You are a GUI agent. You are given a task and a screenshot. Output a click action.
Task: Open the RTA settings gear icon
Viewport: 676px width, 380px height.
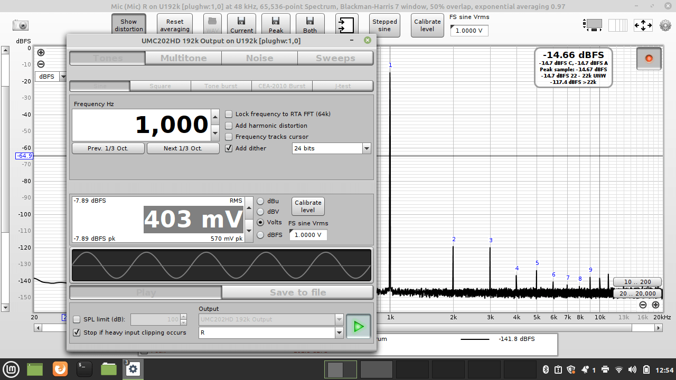665,25
